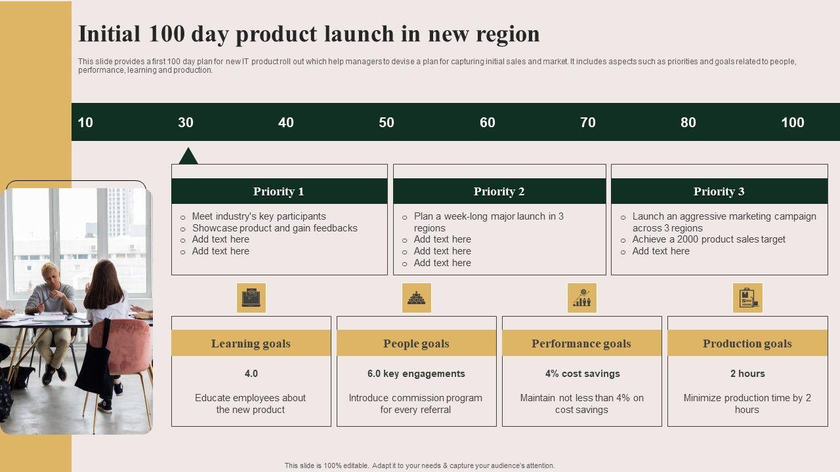Click the Priority 1 header

point(279,191)
